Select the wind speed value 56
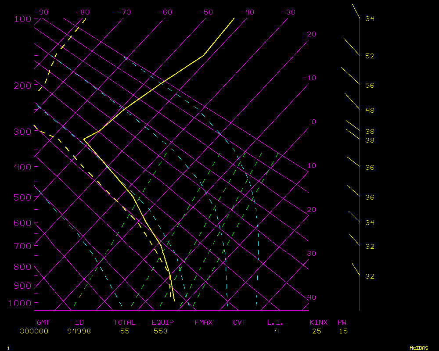The height and width of the screenshot is (351, 439). click(x=370, y=86)
